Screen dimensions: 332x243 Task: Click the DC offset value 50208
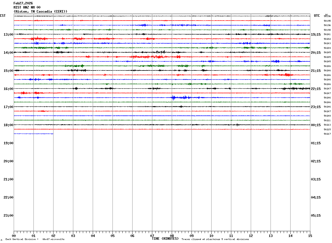coord(327,116)
